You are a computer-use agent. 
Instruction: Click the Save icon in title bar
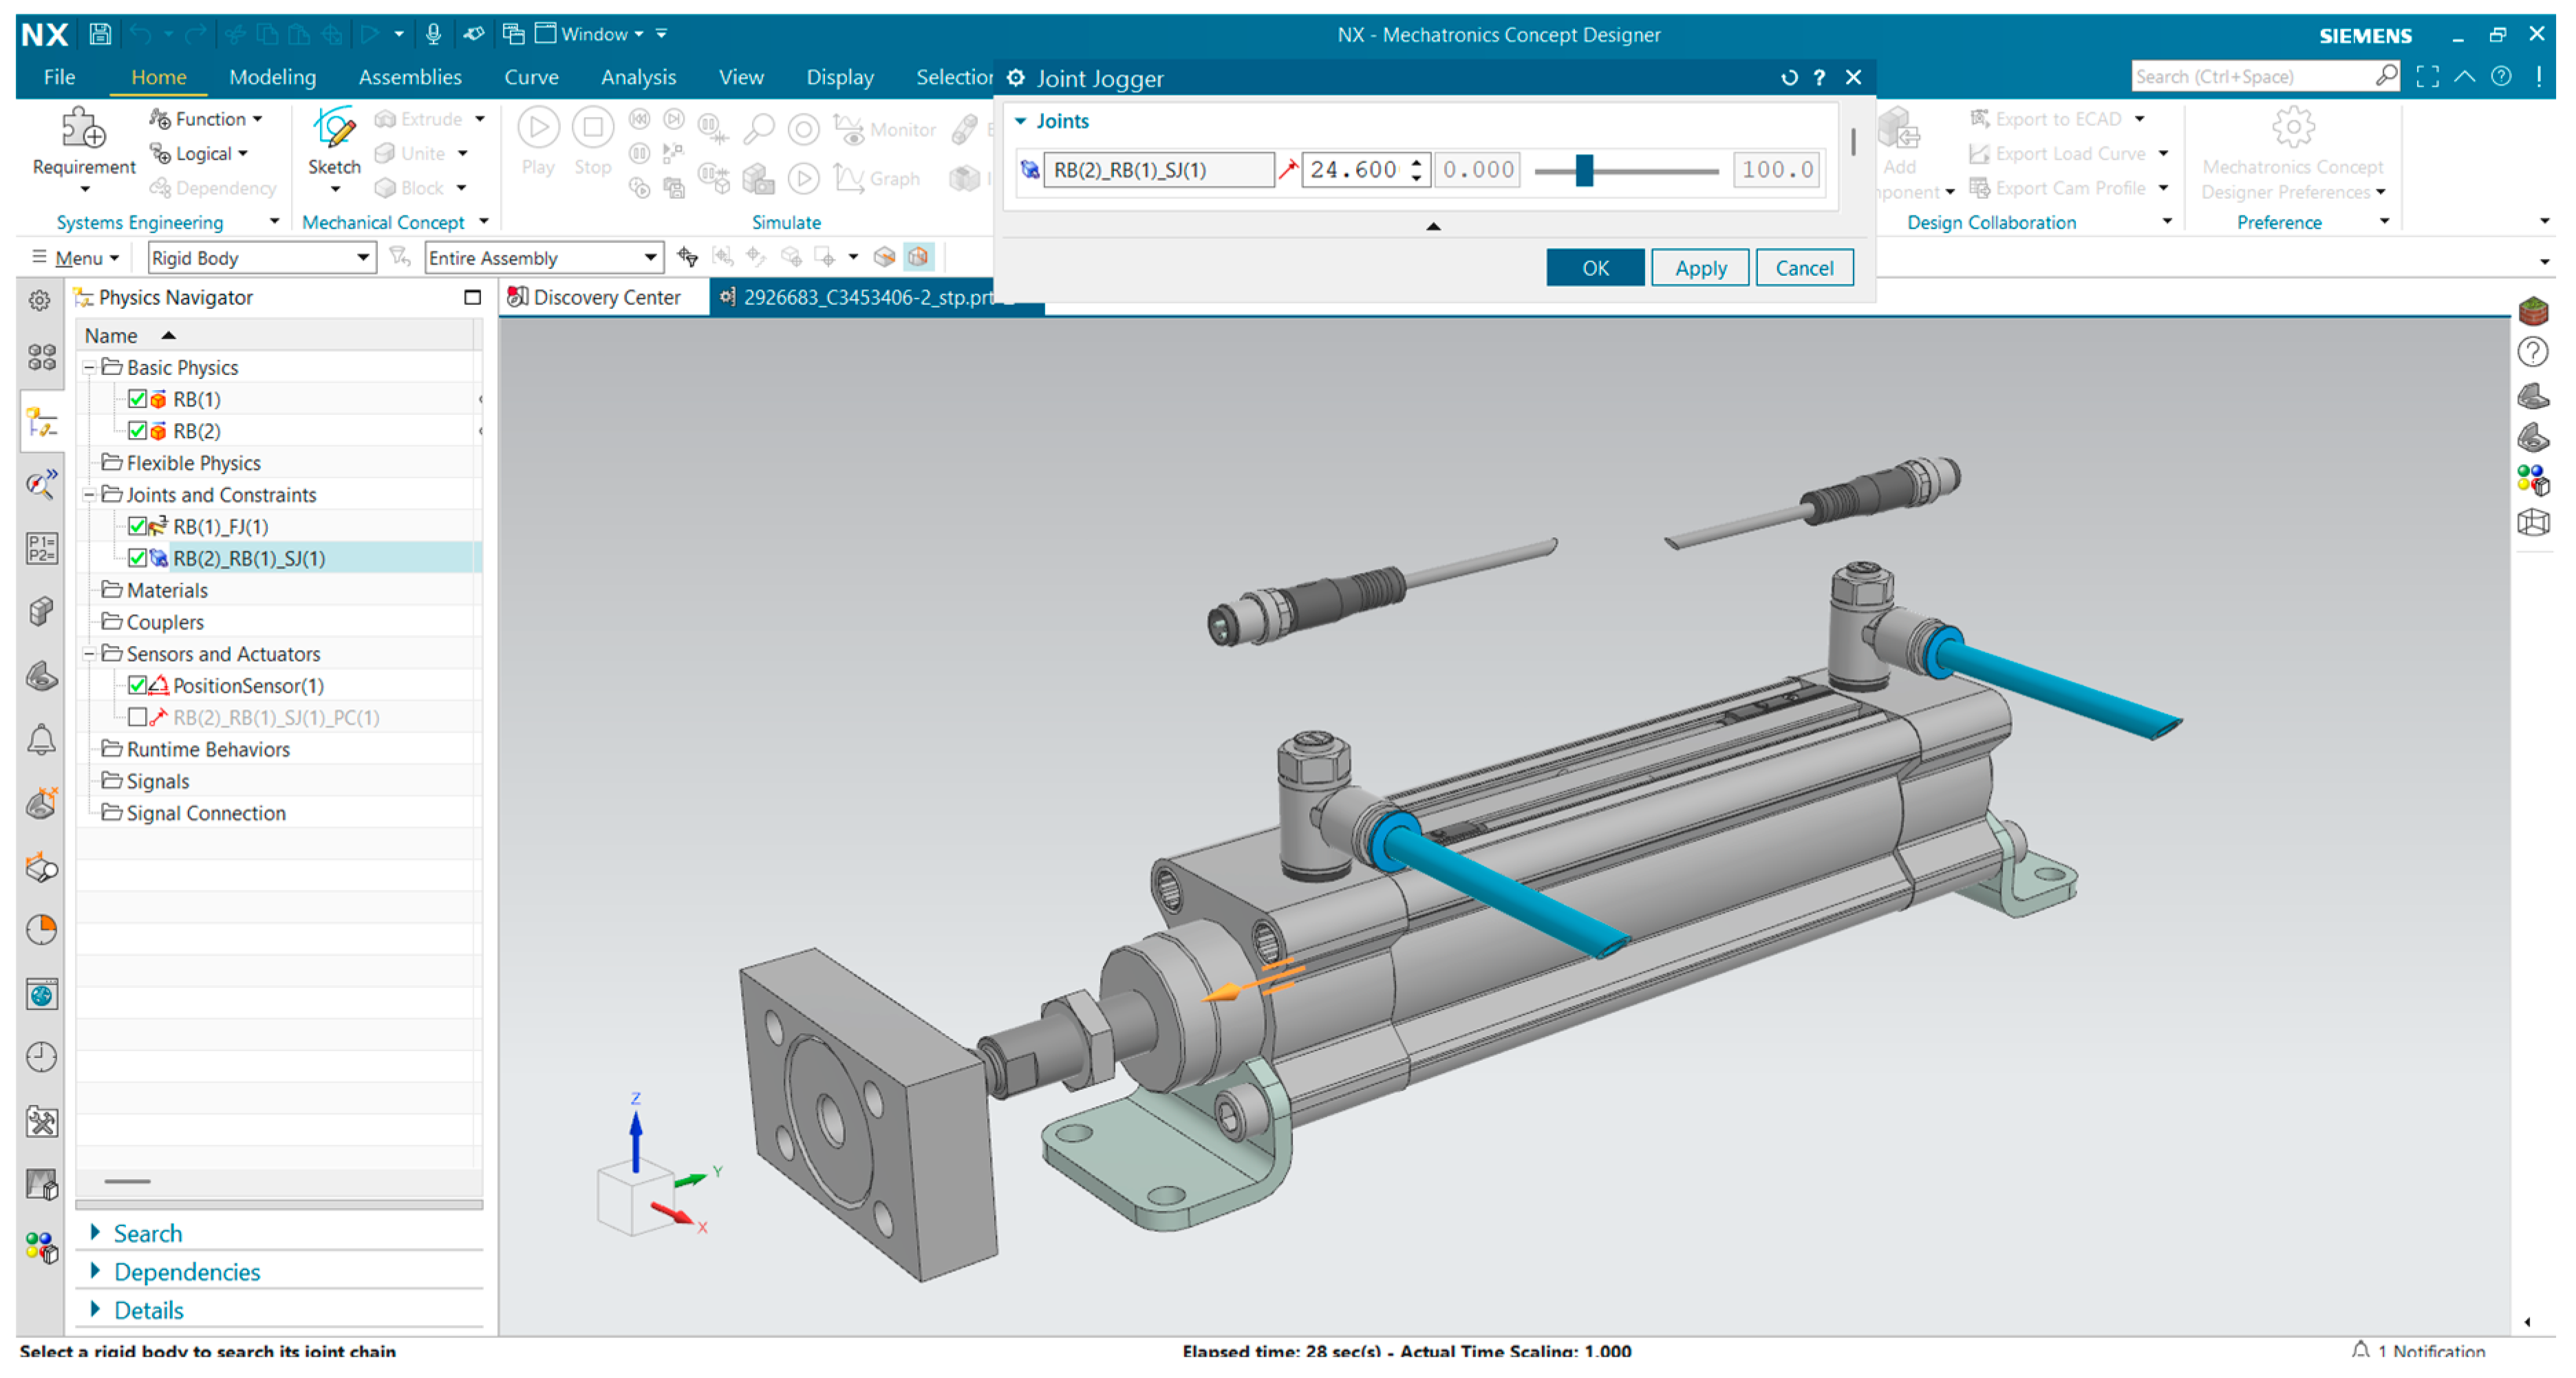pyautogui.click(x=100, y=34)
